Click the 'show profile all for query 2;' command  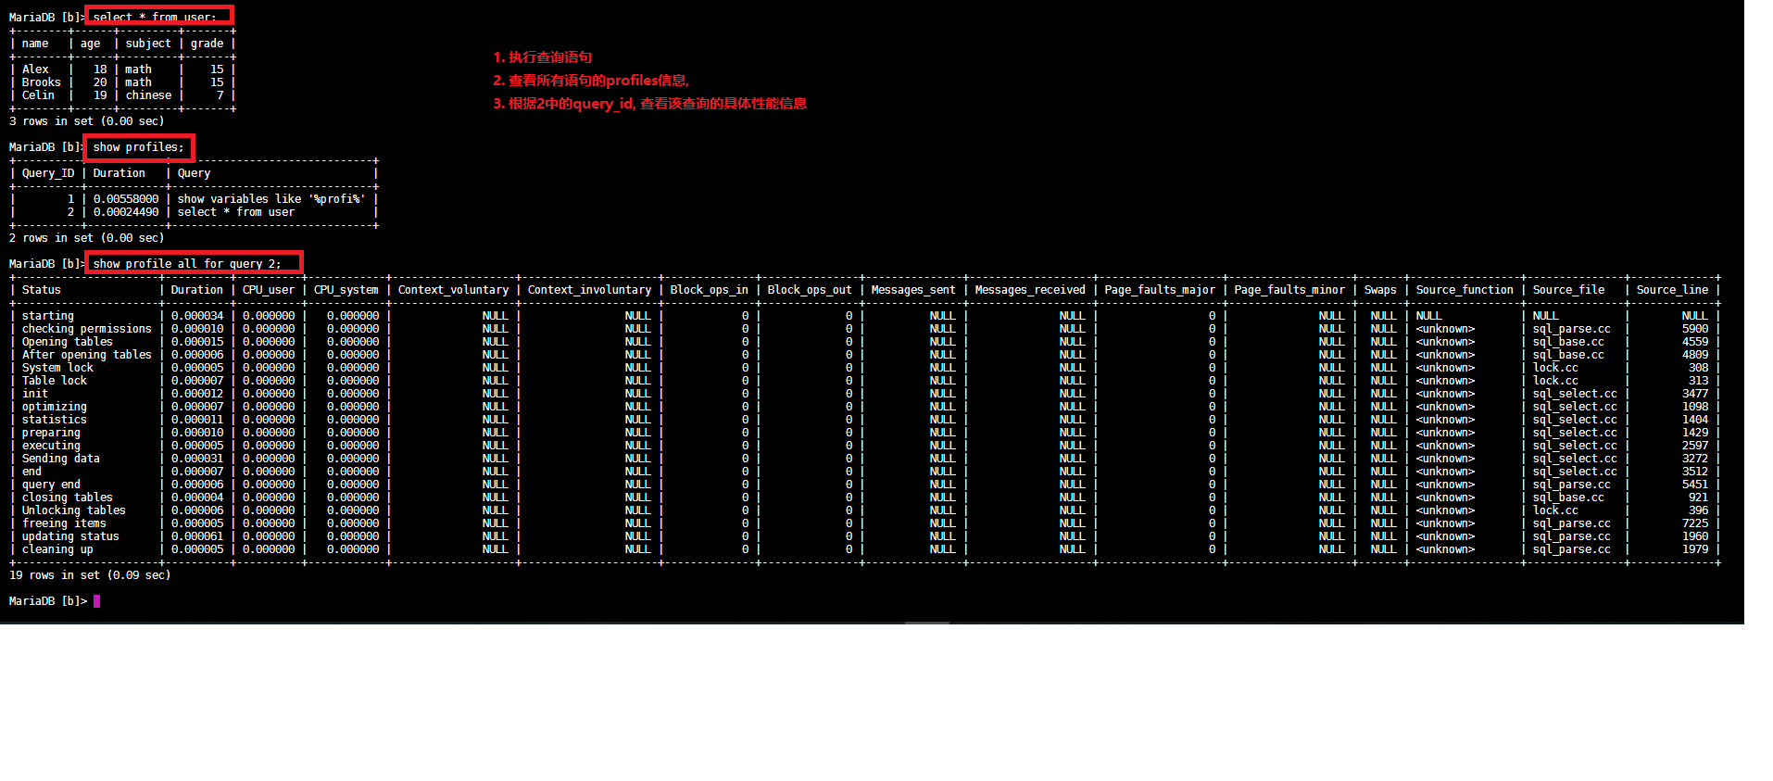pyautogui.click(x=187, y=264)
